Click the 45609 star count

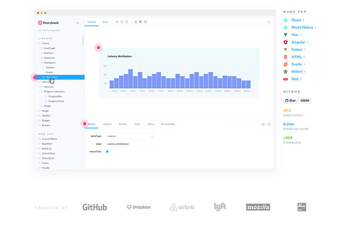click(305, 101)
